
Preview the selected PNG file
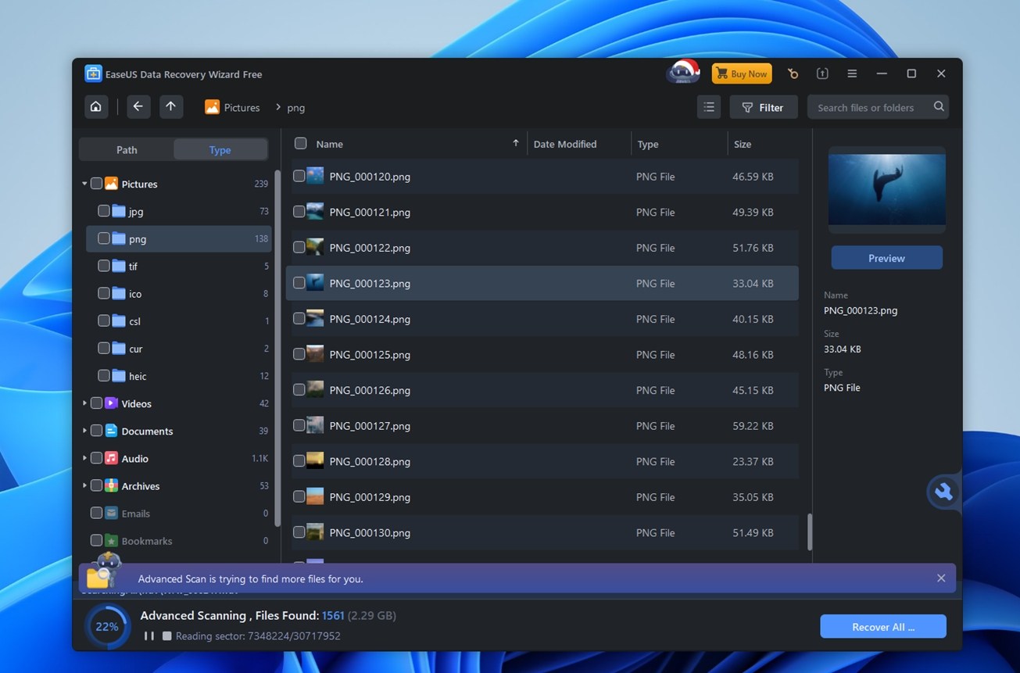[x=886, y=257]
